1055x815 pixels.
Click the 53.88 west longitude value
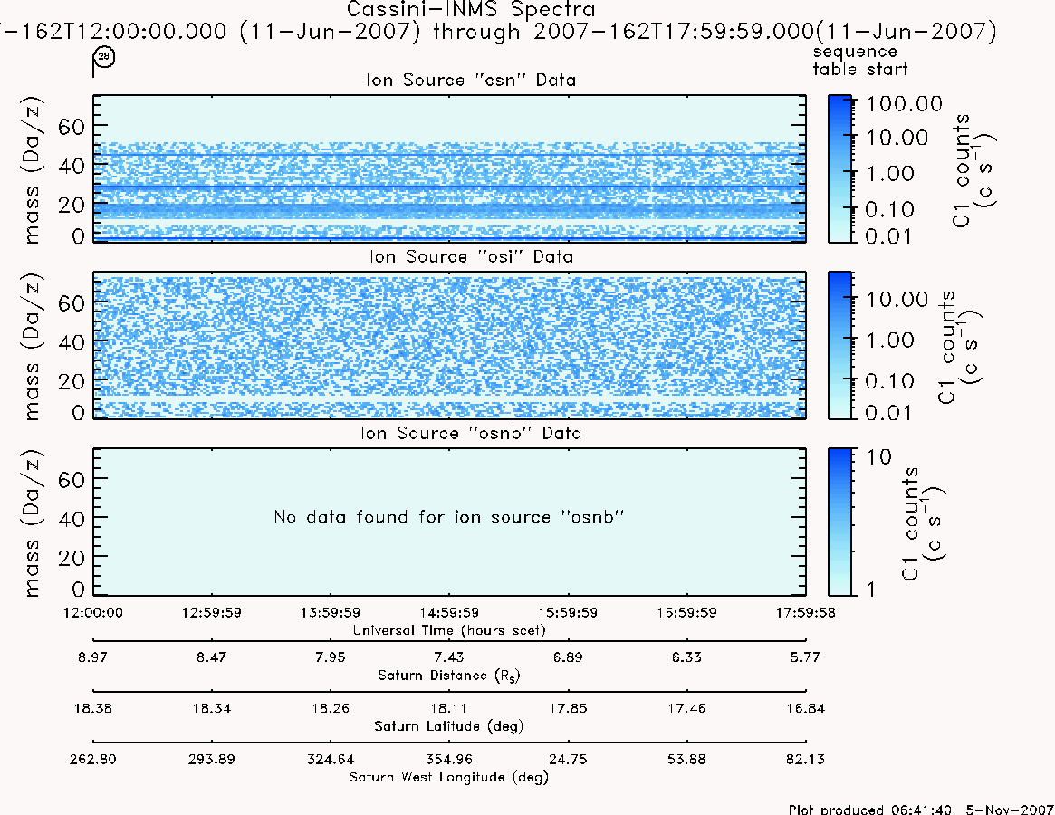(x=686, y=760)
